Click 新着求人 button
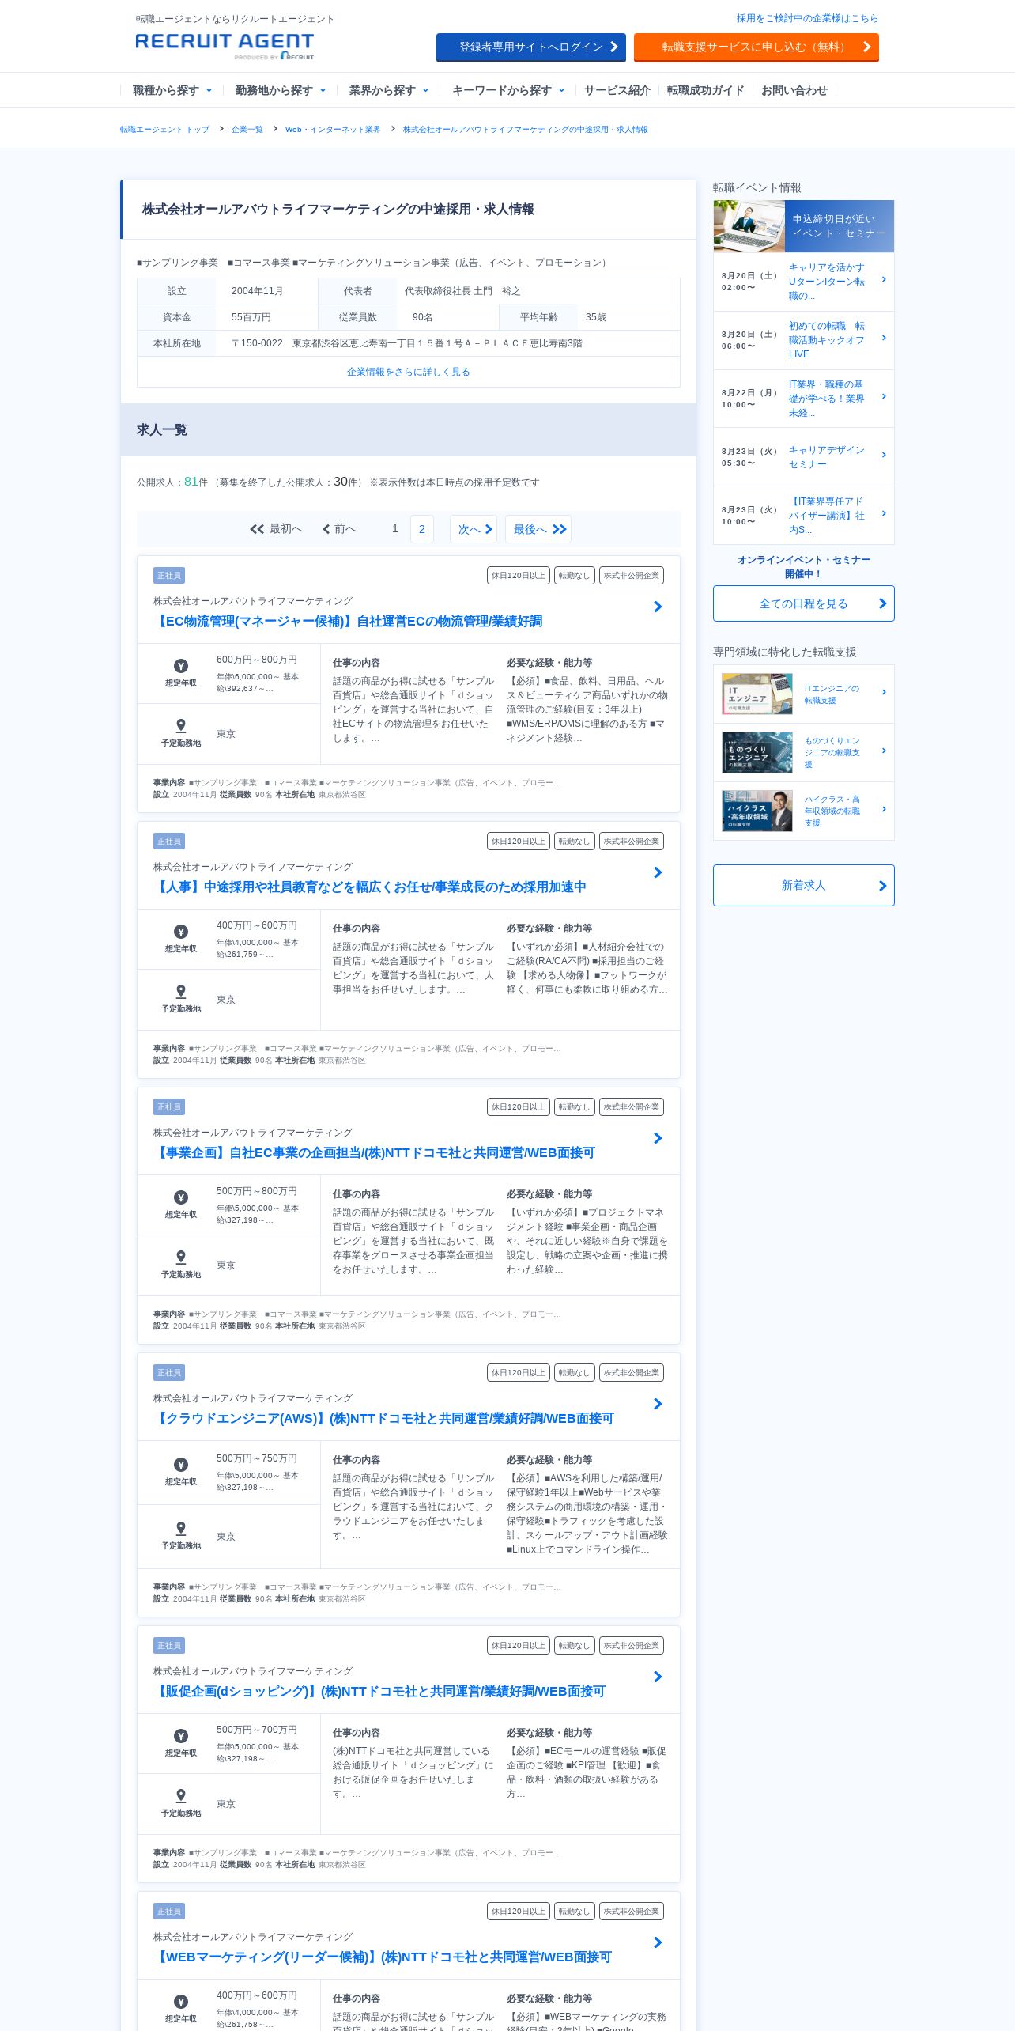 (x=804, y=885)
